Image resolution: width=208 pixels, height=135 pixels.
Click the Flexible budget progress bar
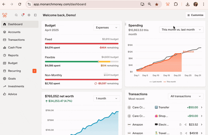click(x=82, y=62)
